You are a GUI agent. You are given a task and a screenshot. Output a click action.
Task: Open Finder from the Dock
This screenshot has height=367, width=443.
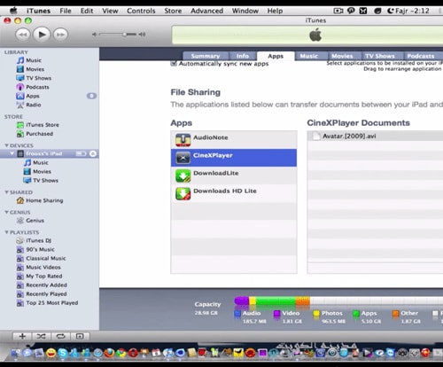coord(16,353)
